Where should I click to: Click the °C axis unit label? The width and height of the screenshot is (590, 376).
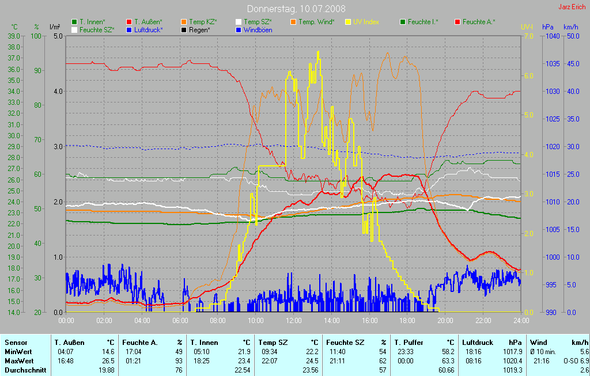(x=14, y=27)
